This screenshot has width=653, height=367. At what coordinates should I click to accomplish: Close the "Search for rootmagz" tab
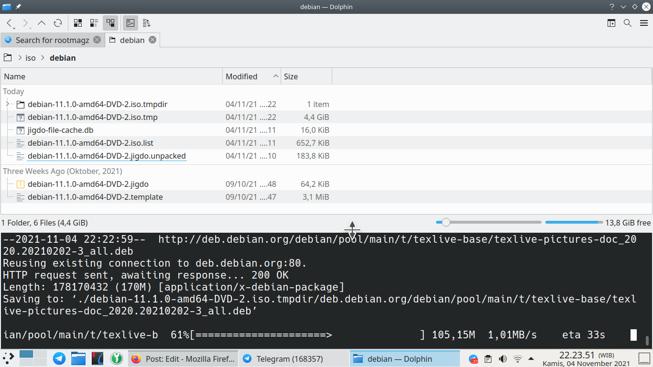tap(97, 40)
